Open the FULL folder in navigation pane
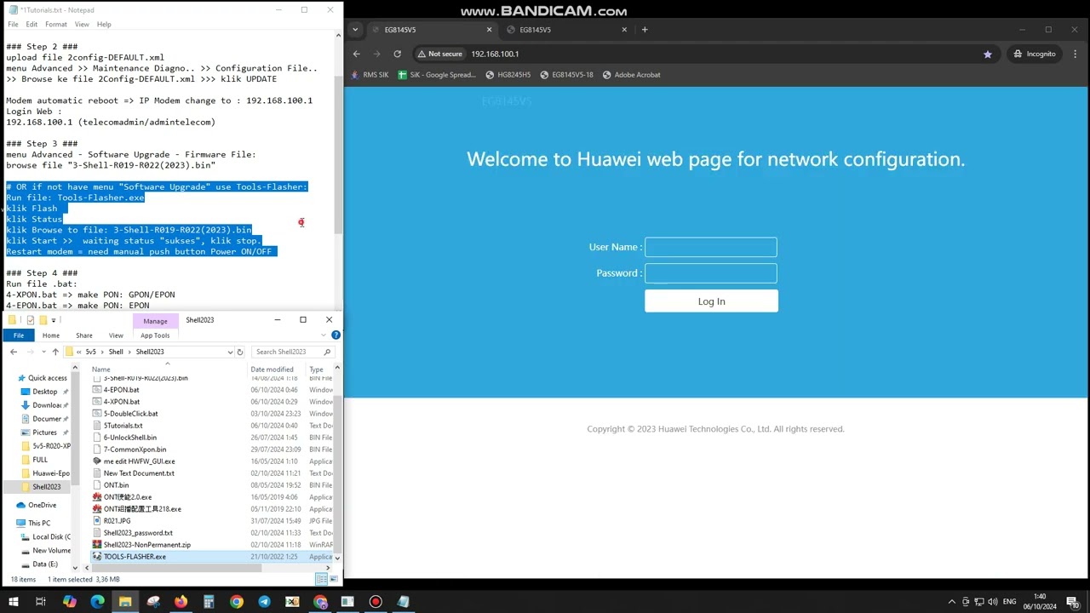Viewport: 1090px width, 613px height. tap(40, 460)
